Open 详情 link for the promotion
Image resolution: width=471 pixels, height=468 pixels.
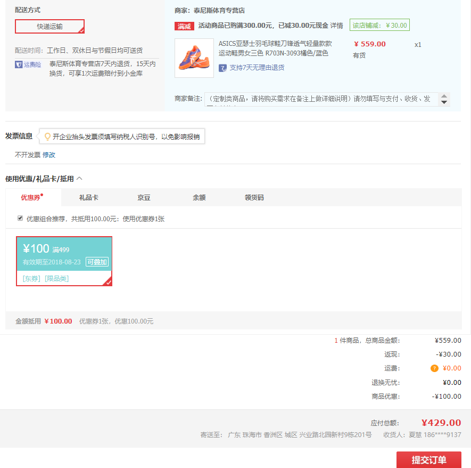coord(336,26)
